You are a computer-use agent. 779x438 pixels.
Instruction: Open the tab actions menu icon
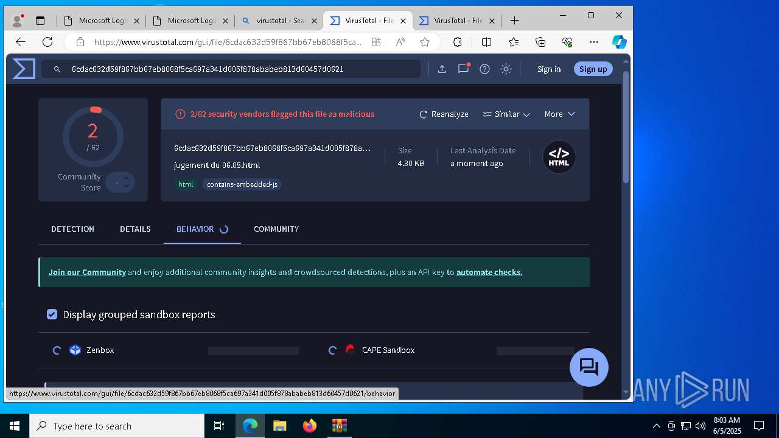40,21
